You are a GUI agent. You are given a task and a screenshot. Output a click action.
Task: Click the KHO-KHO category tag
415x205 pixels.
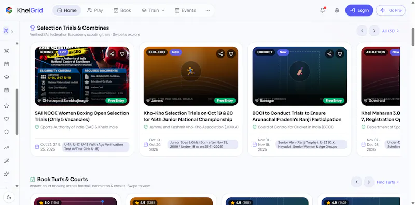point(157,52)
